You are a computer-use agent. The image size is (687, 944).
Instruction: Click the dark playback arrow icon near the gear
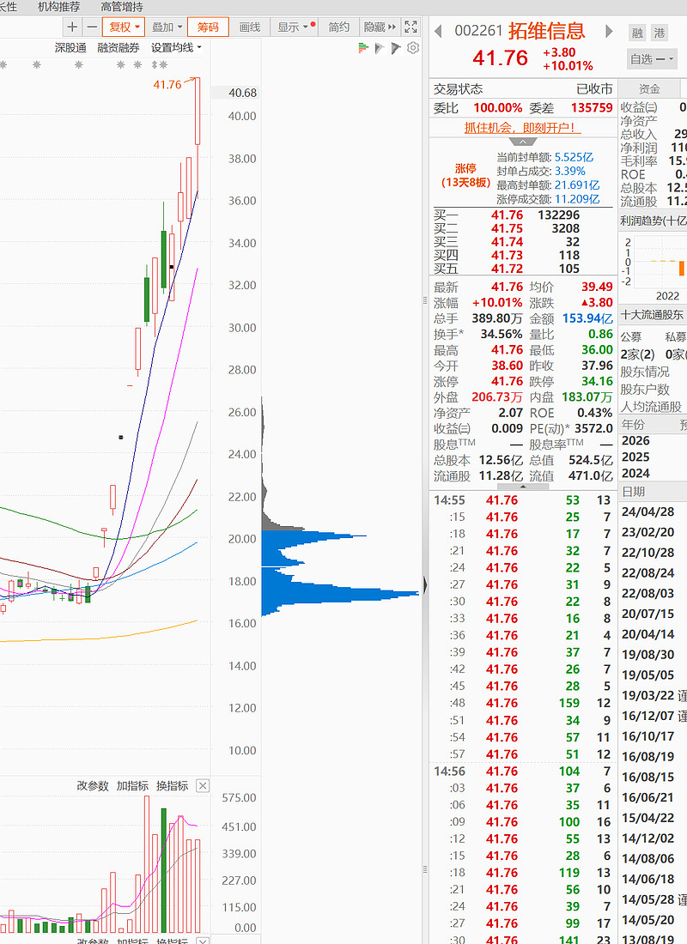(x=394, y=48)
